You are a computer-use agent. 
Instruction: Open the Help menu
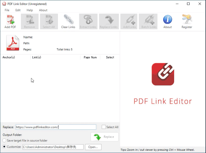[30, 10]
